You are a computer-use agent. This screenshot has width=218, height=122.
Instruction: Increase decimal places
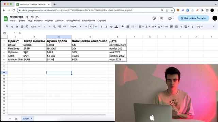[x=59, y=26]
